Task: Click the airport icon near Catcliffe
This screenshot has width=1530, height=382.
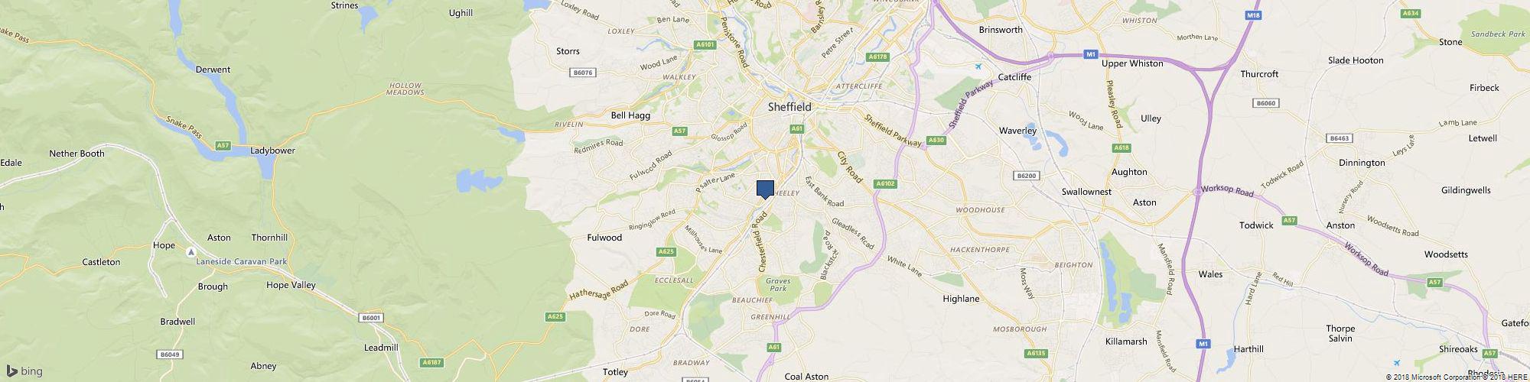Action: click(x=978, y=66)
